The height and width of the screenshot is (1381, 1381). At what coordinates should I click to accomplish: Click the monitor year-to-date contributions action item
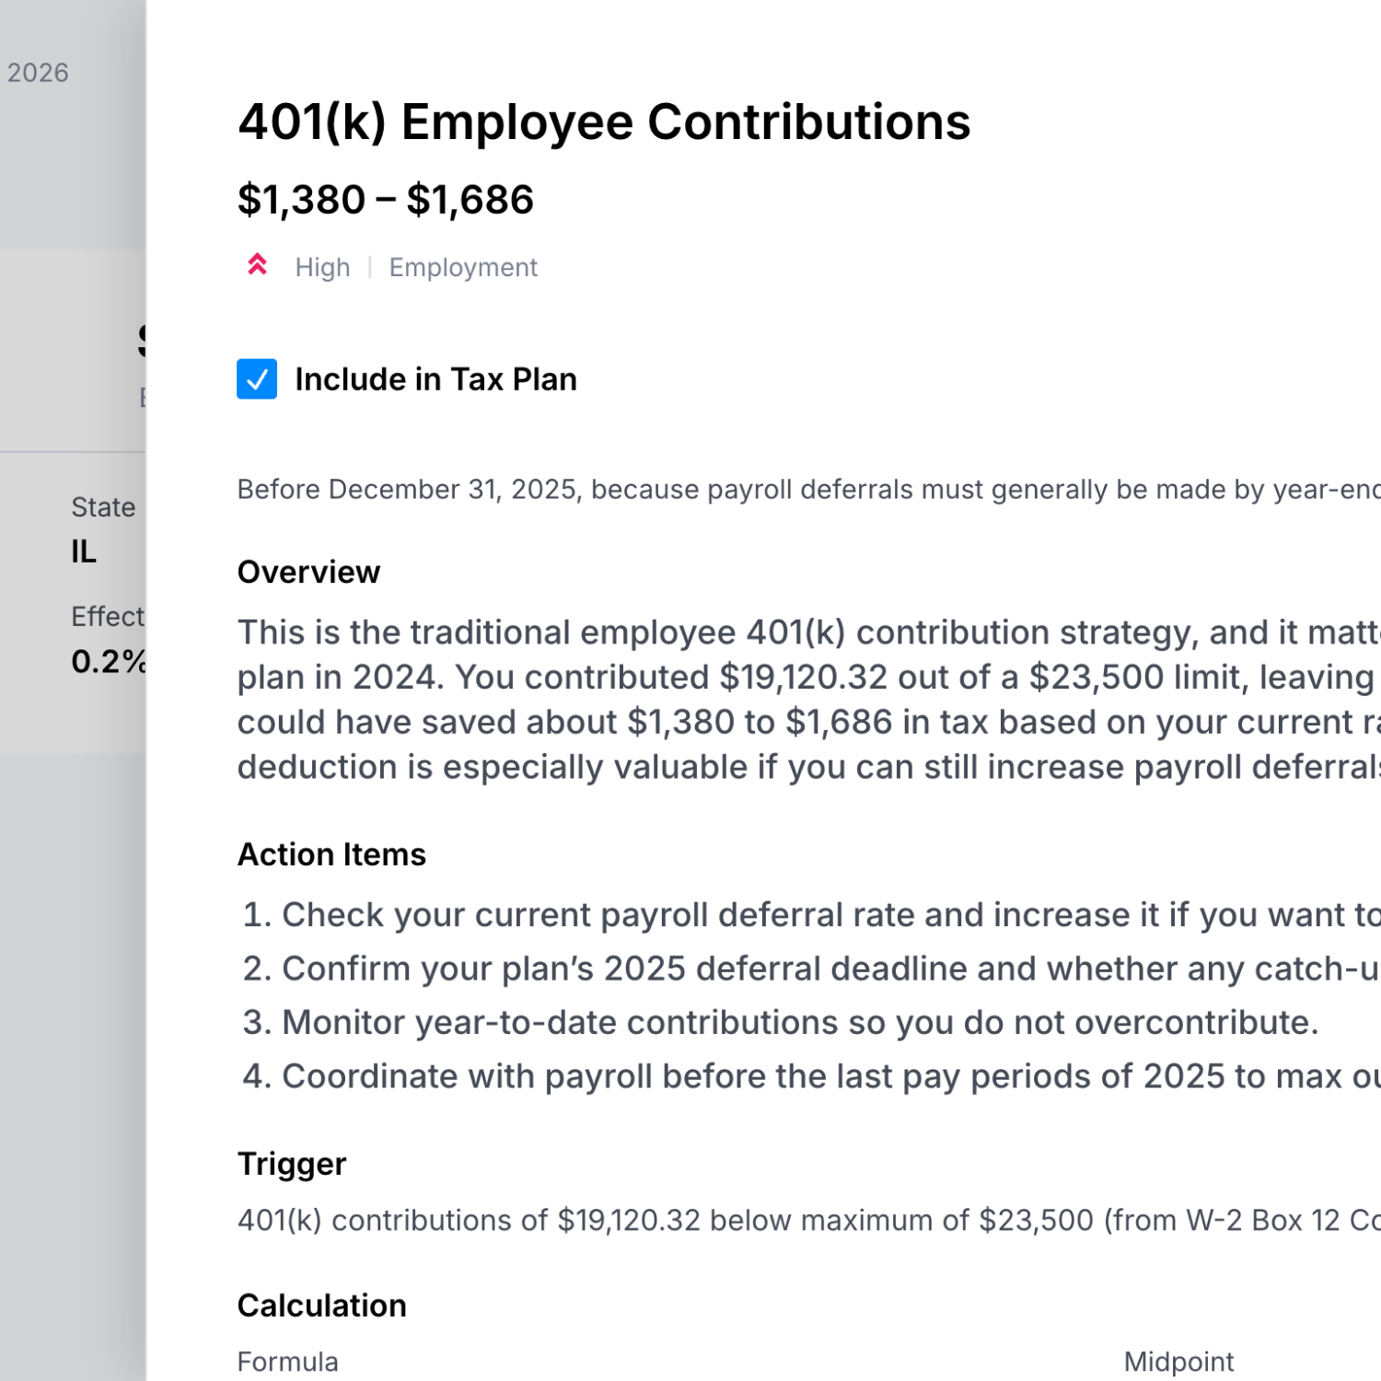tap(781, 1023)
